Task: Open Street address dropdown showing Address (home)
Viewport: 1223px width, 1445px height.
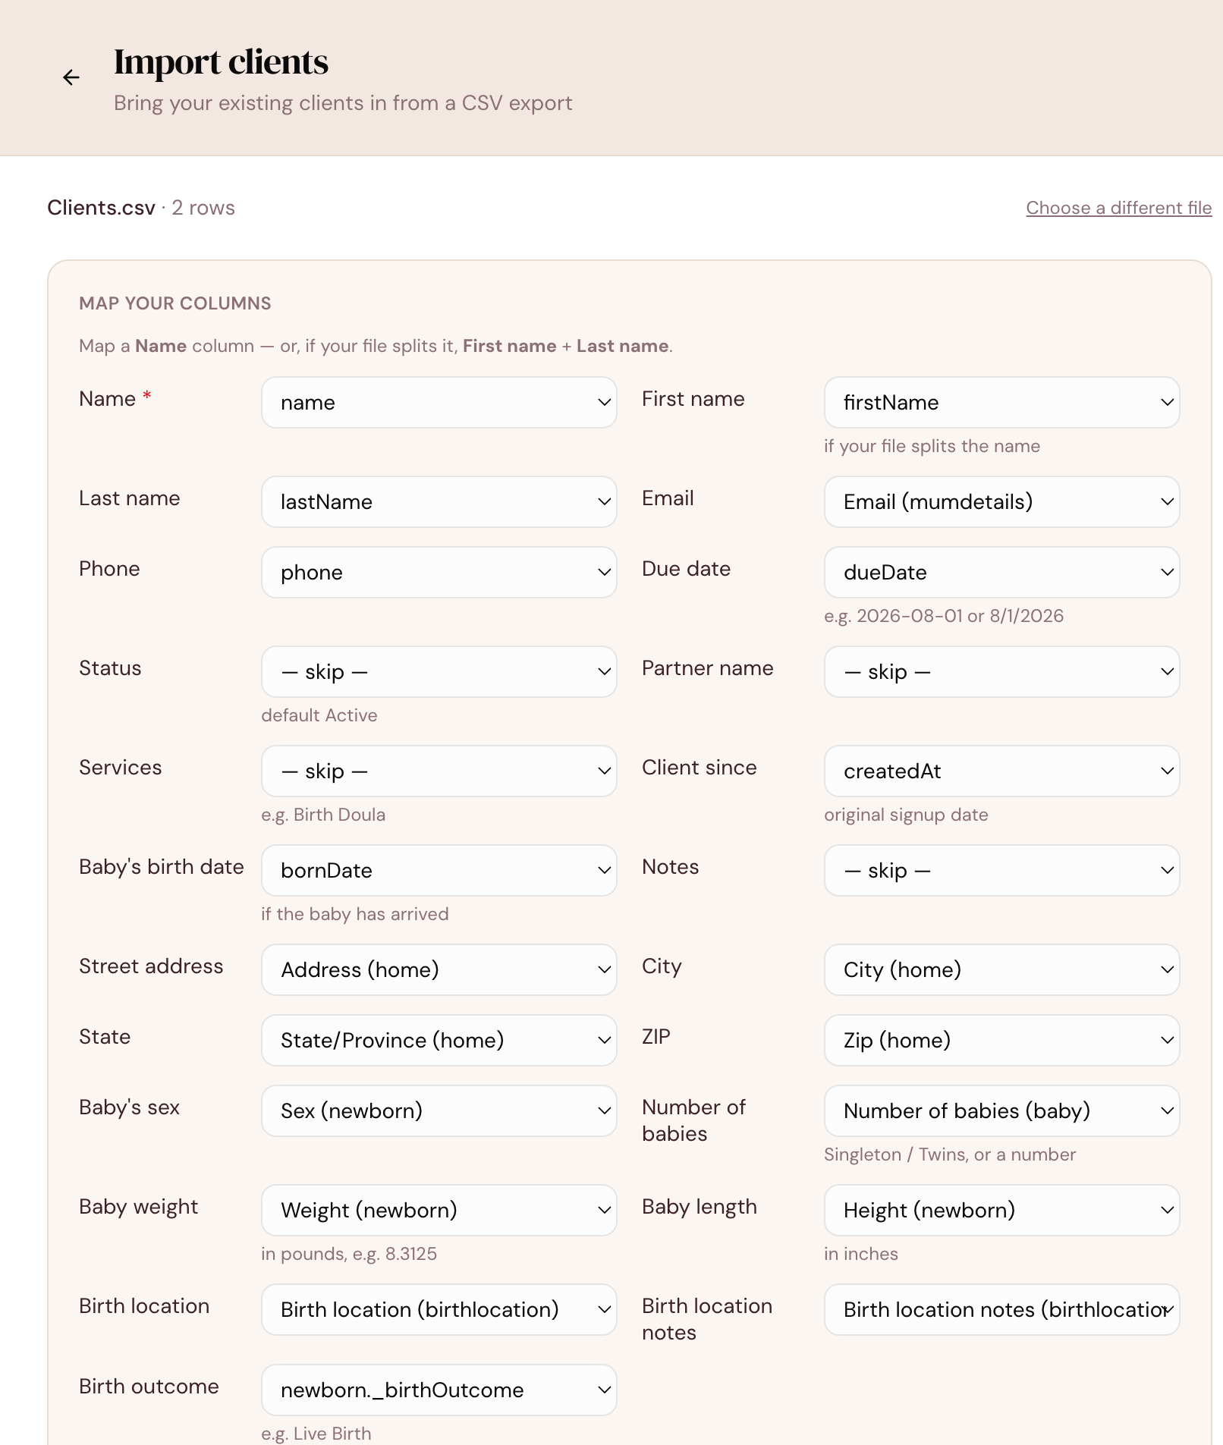Action: click(x=439, y=970)
